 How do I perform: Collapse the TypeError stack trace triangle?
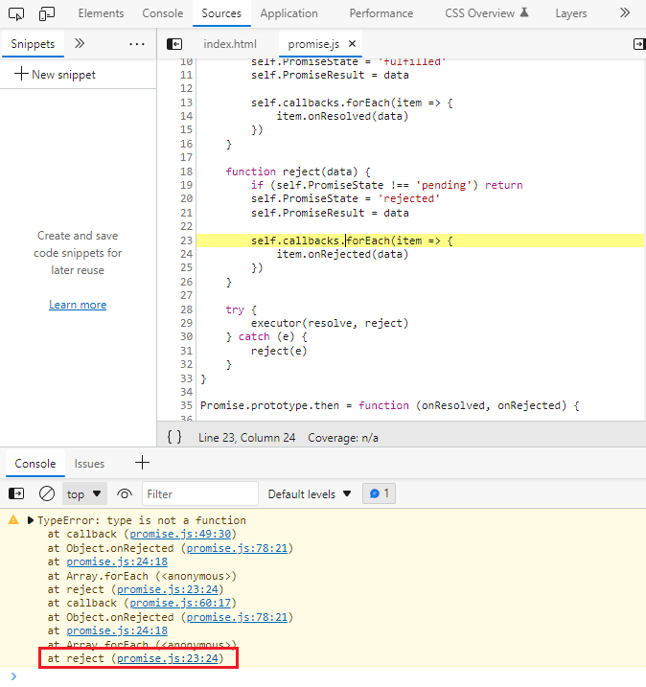(x=31, y=520)
